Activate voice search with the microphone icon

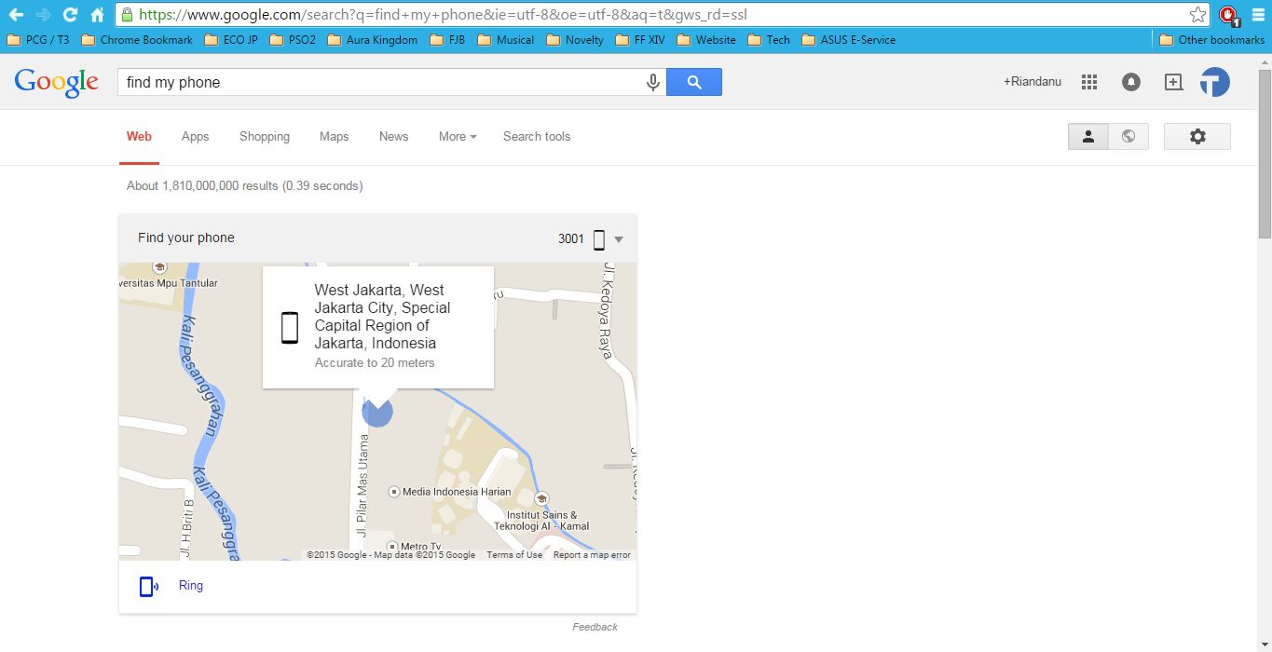point(652,82)
